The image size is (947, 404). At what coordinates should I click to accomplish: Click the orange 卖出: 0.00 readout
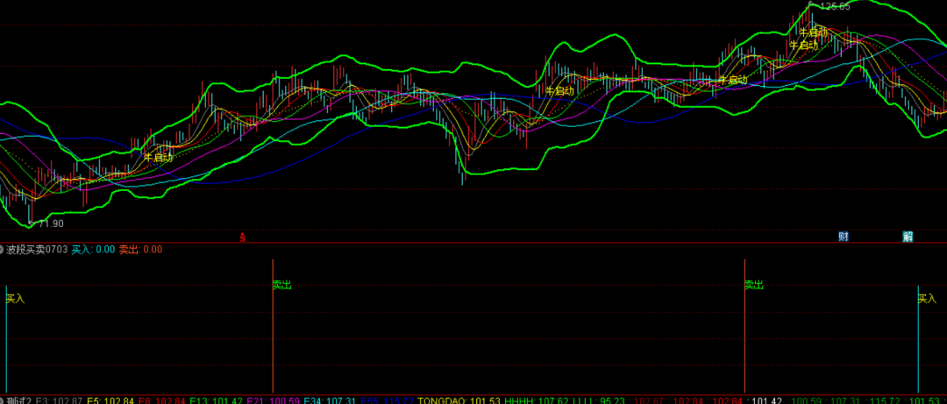click(140, 249)
